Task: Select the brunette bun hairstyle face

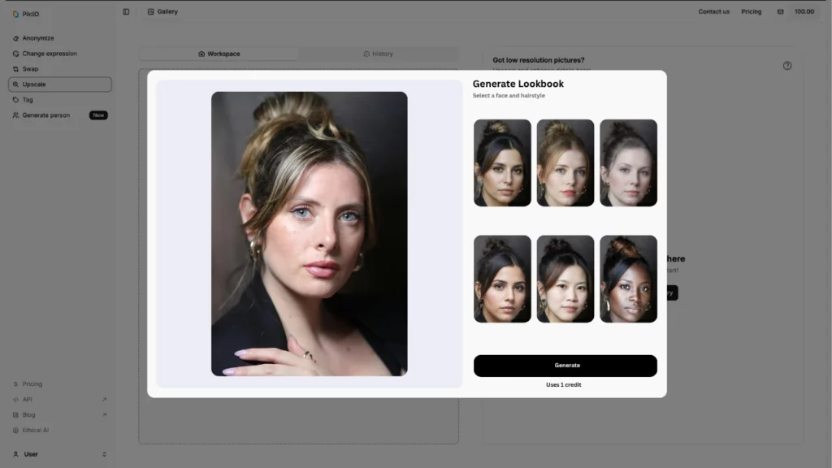Action: pyautogui.click(x=502, y=162)
